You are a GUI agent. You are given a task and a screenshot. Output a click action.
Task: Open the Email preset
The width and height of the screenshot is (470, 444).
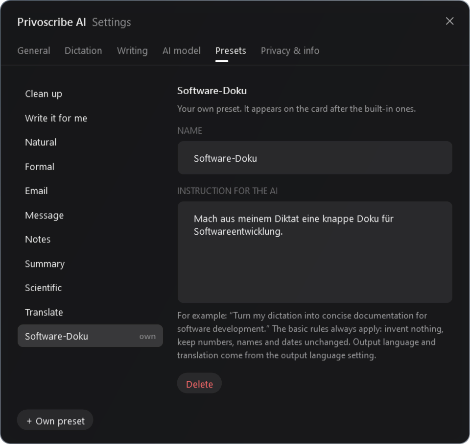click(90, 191)
